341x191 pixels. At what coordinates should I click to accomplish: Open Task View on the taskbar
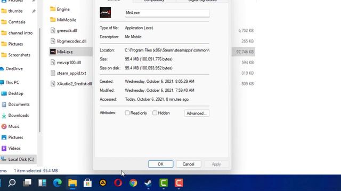click(x=27, y=183)
